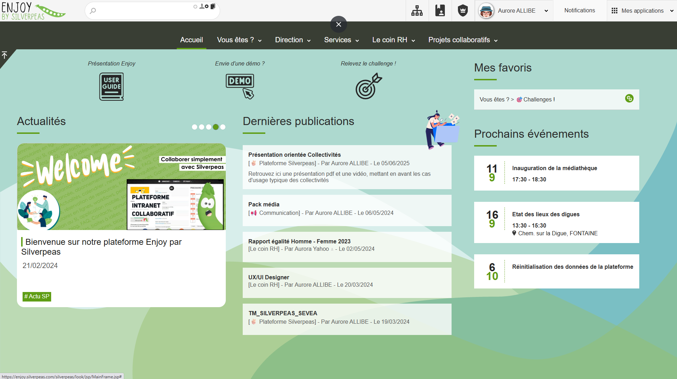Open the organization chart icon

417,11
